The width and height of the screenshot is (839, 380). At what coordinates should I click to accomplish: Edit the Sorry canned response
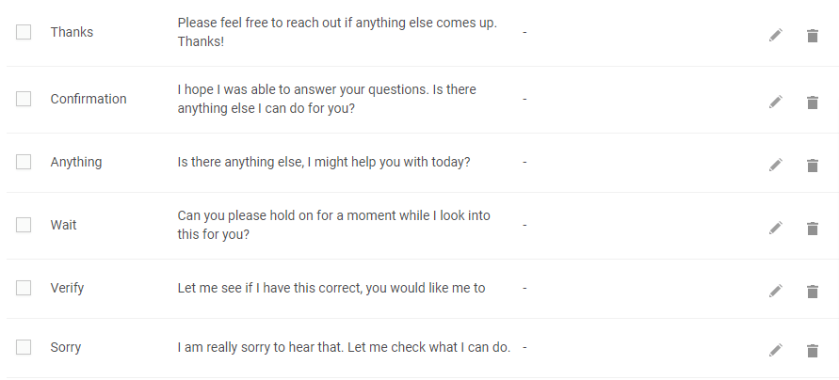click(775, 350)
